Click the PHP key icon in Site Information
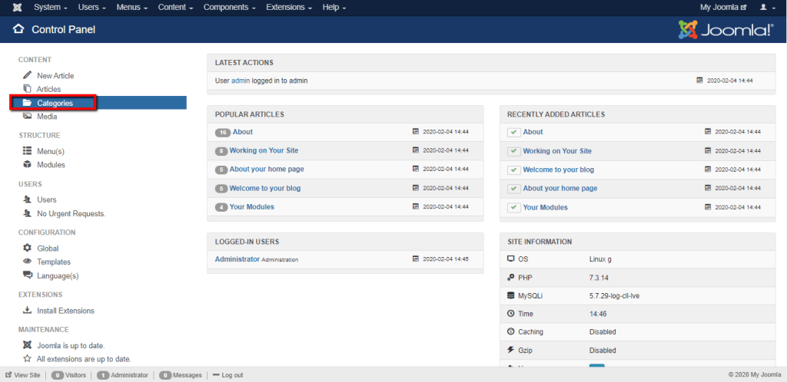Viewport: 787px width, 382px height. pos(511,278)
